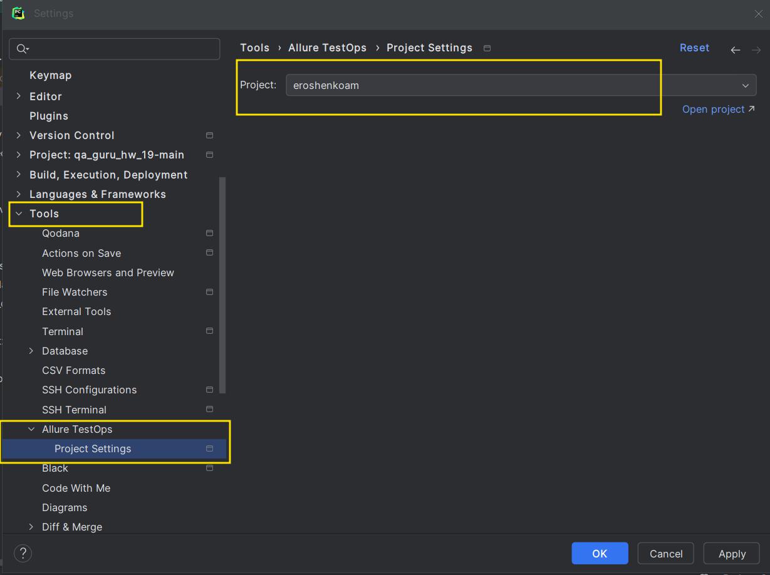
Task: Expand the Editor settings section
Action: (19, 96)
